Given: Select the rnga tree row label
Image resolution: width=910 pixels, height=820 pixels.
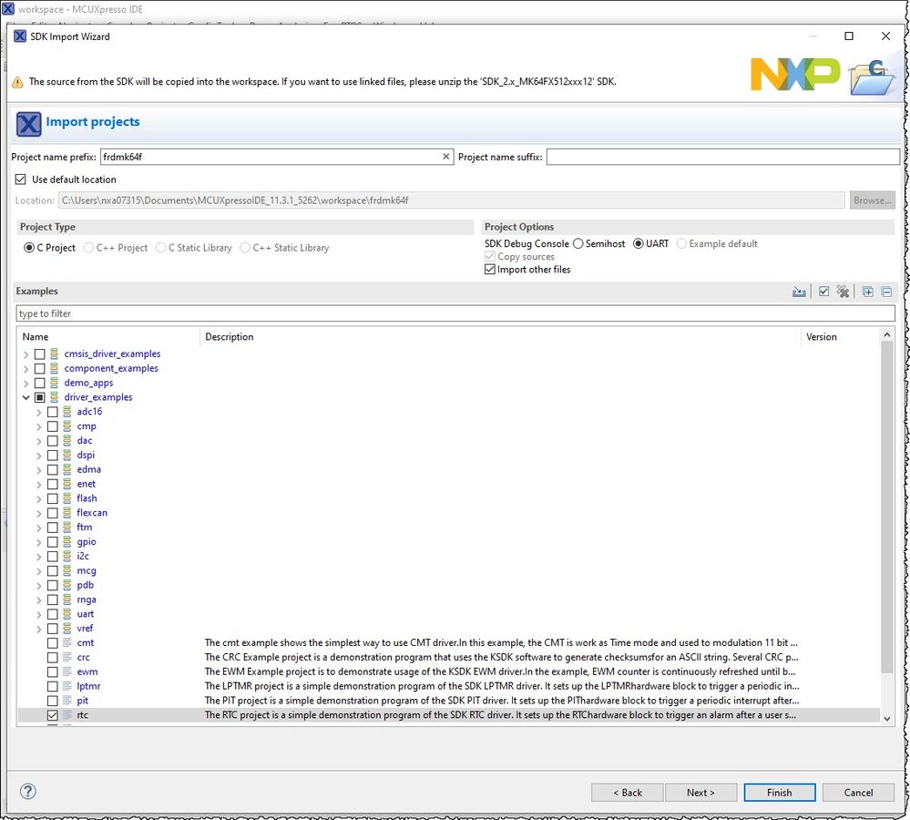Looking at the screenshot, I should click(87, 600).
